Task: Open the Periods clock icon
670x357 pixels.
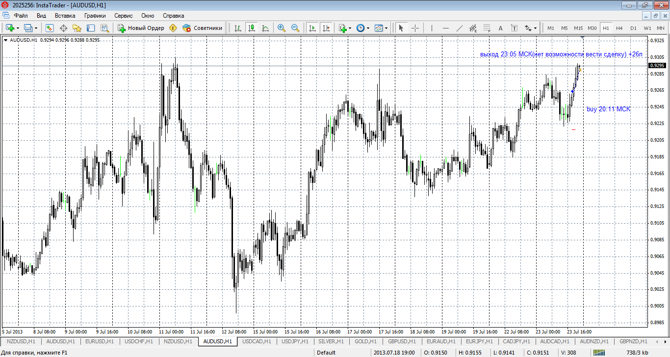Action: point(361,28)
